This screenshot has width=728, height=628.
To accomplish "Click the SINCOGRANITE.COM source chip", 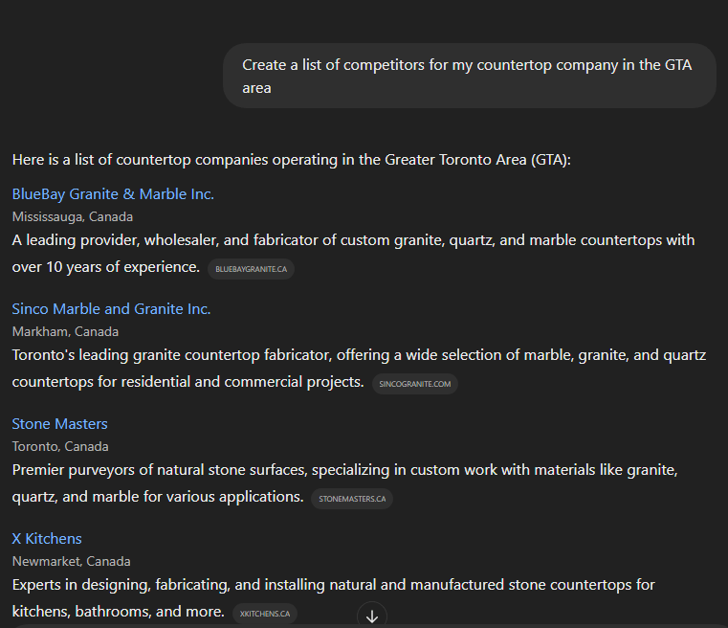I will [414, 384].
